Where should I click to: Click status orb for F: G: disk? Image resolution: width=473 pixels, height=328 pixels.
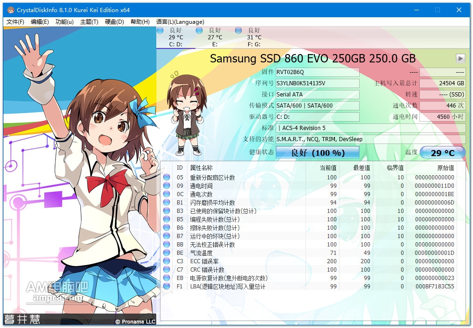coord(238,30)
